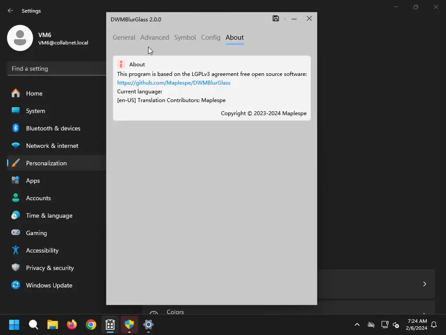This screenshot has height=335, width=446.
Task: Click the red About info icon
Action: 121,65
